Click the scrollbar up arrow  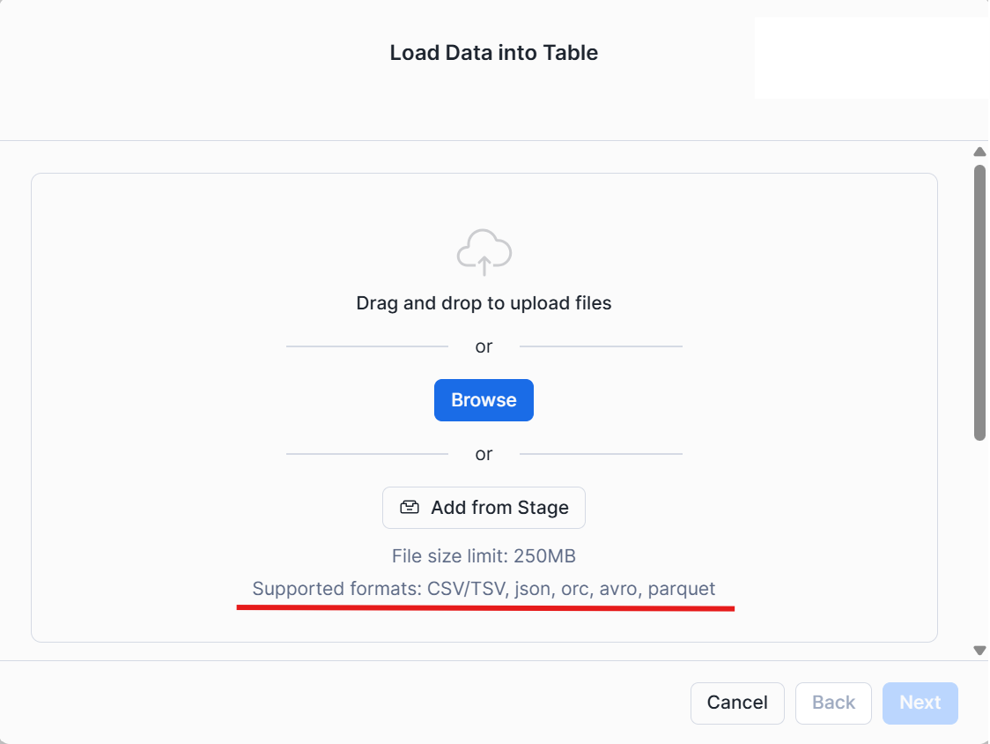click(979, 152)
